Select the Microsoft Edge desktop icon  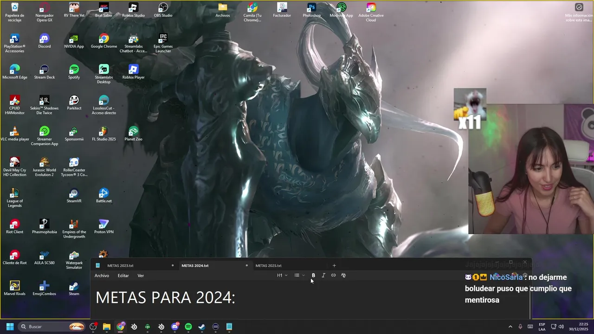click(14, 72)
